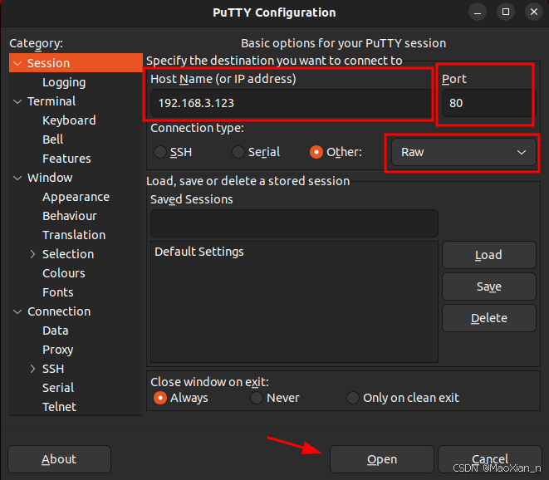Click the Saved Sessions name field
This screenshot has height=480, width=549.
click(294, 223)
